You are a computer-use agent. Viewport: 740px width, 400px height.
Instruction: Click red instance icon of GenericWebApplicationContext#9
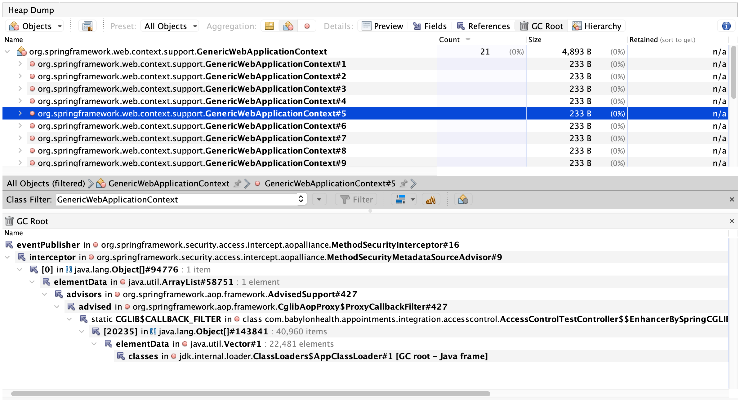(32, 163)
